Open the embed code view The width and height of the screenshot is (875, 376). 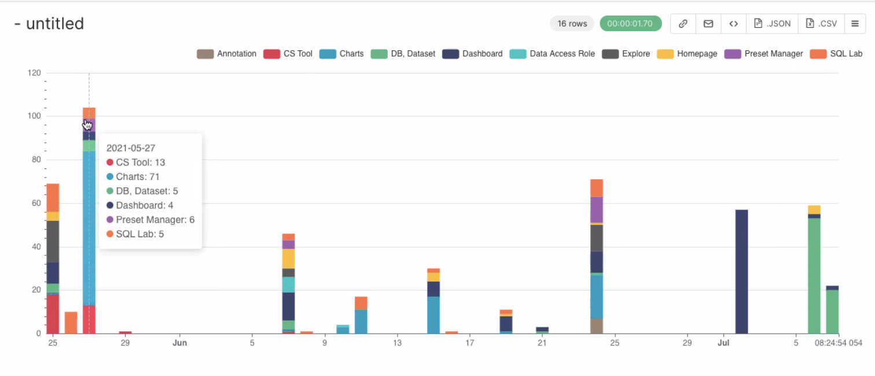[733, 24]
